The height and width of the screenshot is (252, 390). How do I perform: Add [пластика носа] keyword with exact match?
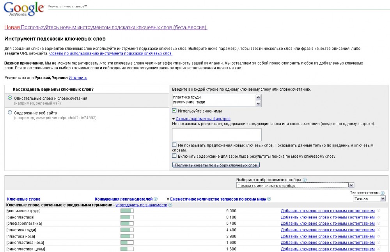tap(328, 236)
